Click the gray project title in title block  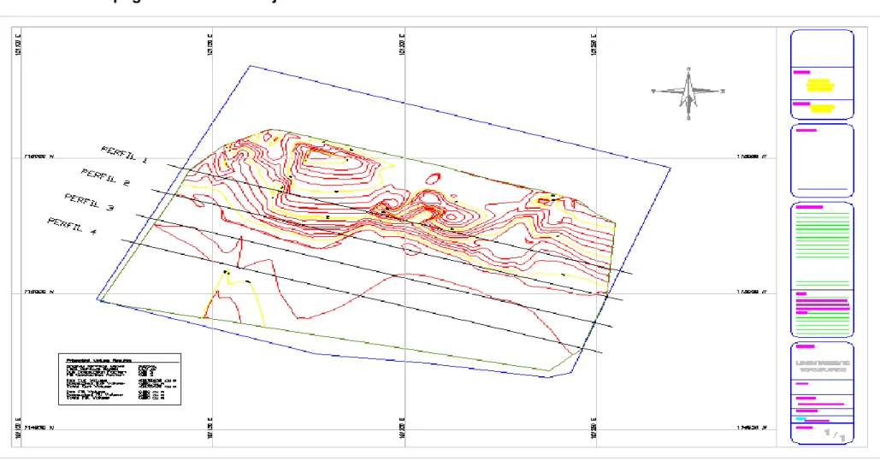tap(823, 366)
